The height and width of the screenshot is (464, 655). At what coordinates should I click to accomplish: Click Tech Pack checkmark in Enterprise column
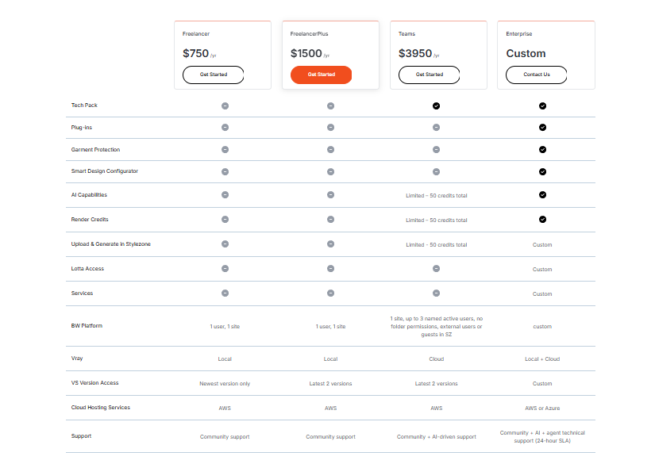coord(542,106)
